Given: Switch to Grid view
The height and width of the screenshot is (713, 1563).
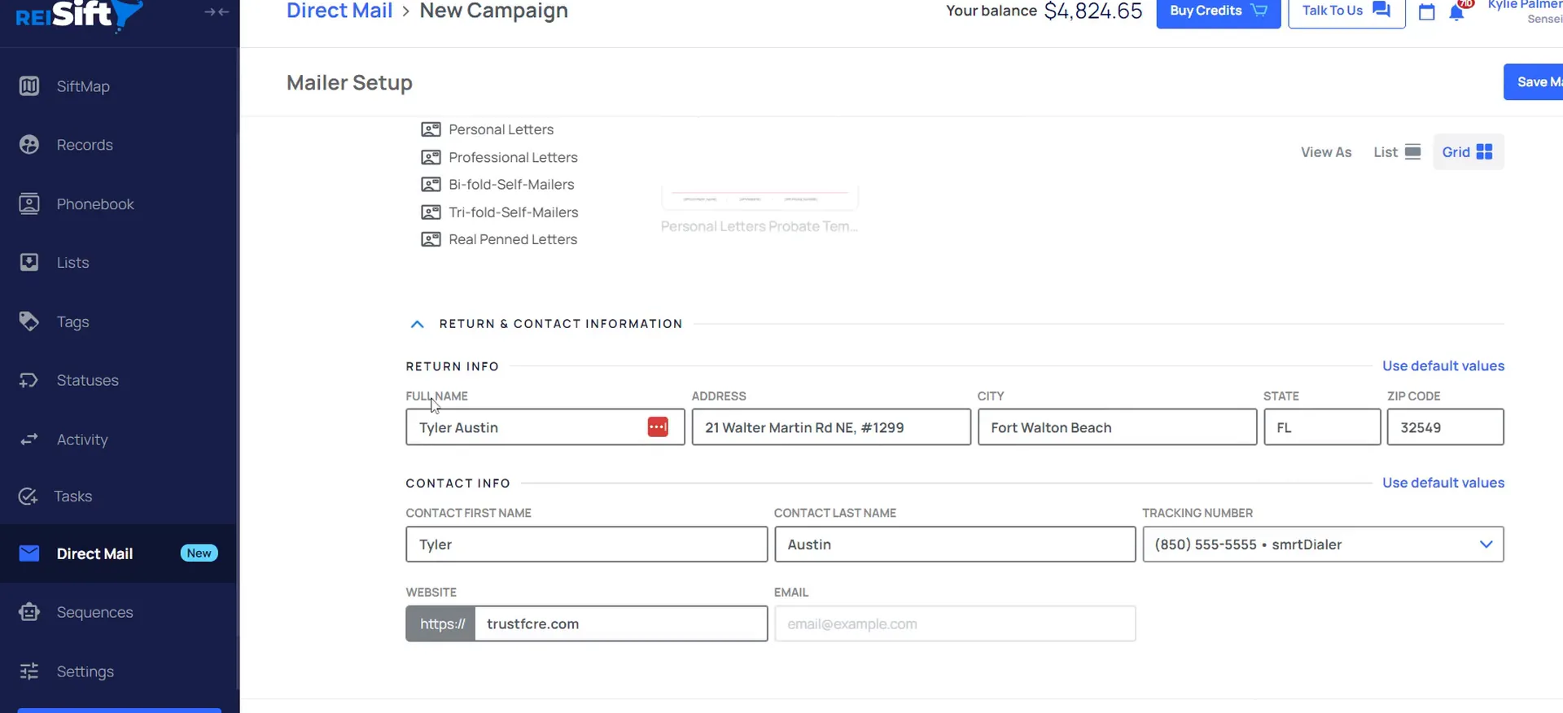Looking at the screenshot, I should point(1468,152).
